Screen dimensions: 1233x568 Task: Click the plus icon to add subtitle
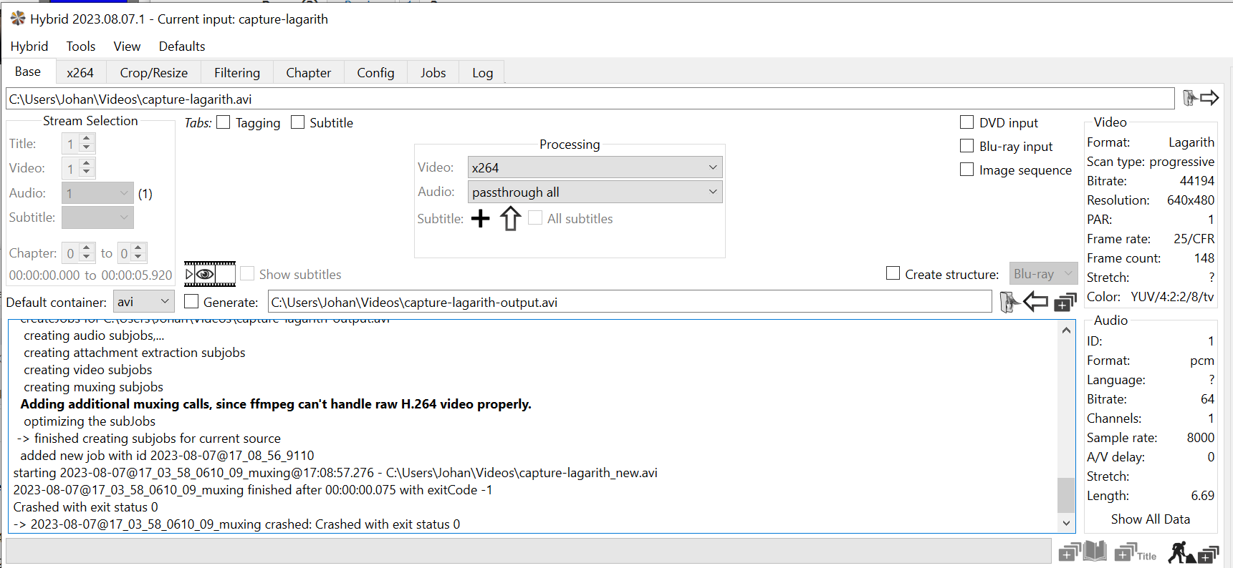480,218
